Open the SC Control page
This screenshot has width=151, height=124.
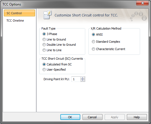click(19, 13)
